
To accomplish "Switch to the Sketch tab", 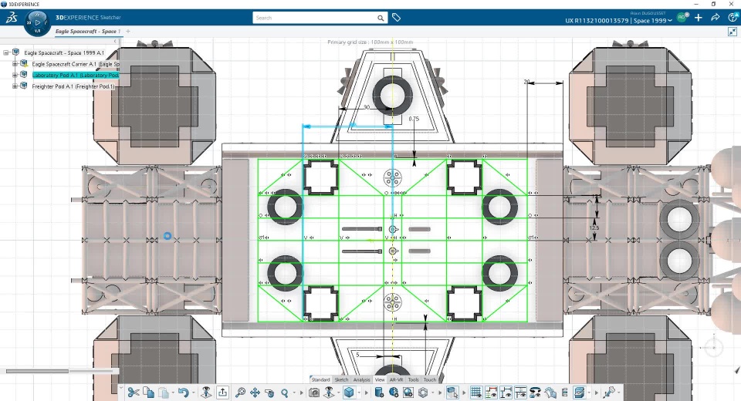I will (x=341, y=379).
